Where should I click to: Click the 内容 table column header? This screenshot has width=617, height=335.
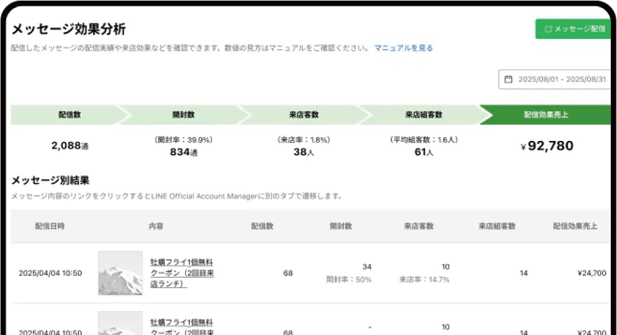(x=156, y=226)
